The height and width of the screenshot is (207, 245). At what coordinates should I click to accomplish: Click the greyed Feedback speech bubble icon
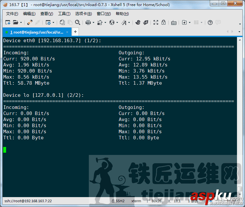click(218, 22)
